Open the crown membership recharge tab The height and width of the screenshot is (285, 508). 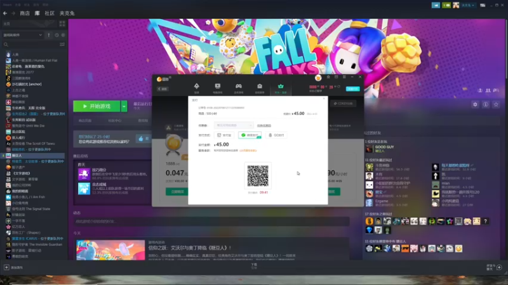281,88
